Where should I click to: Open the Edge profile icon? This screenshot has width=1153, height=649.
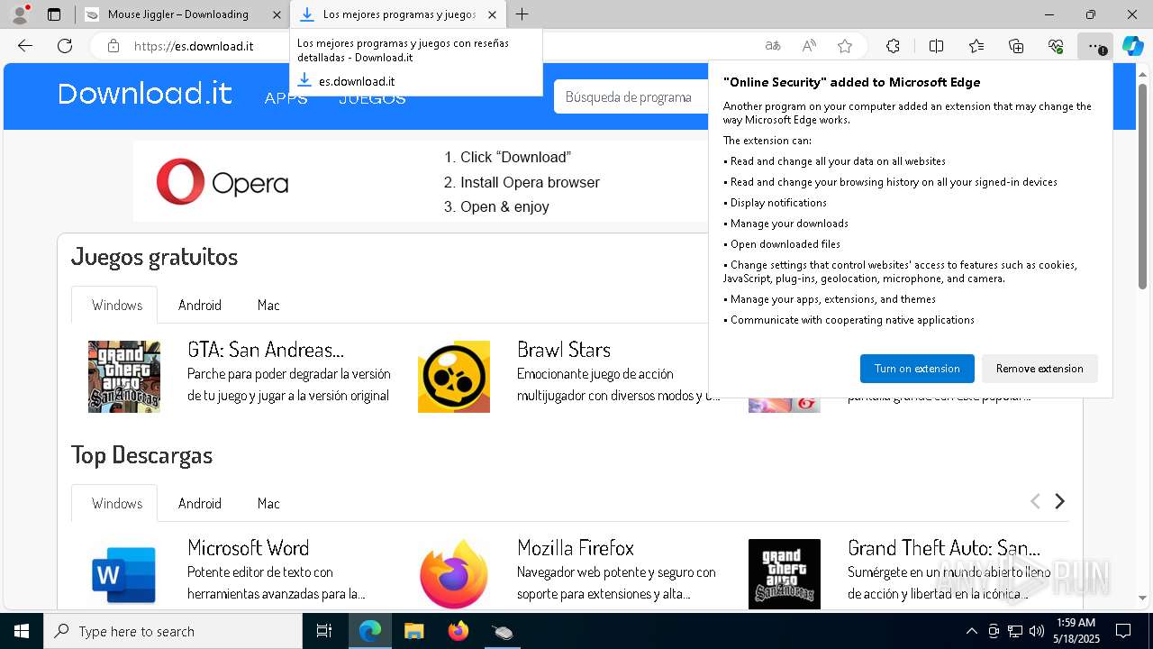click(x=20, y=14)
